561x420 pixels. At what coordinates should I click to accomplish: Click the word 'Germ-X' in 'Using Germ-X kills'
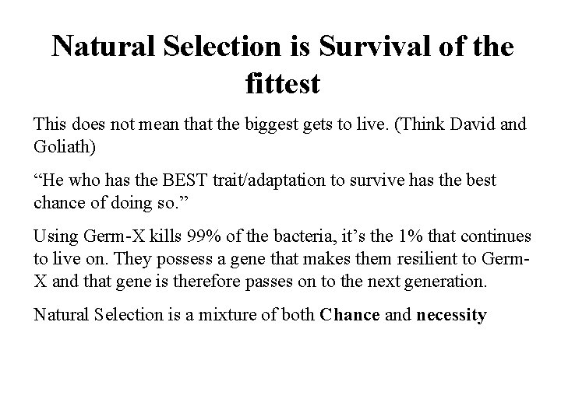click(x=114, y=236)
